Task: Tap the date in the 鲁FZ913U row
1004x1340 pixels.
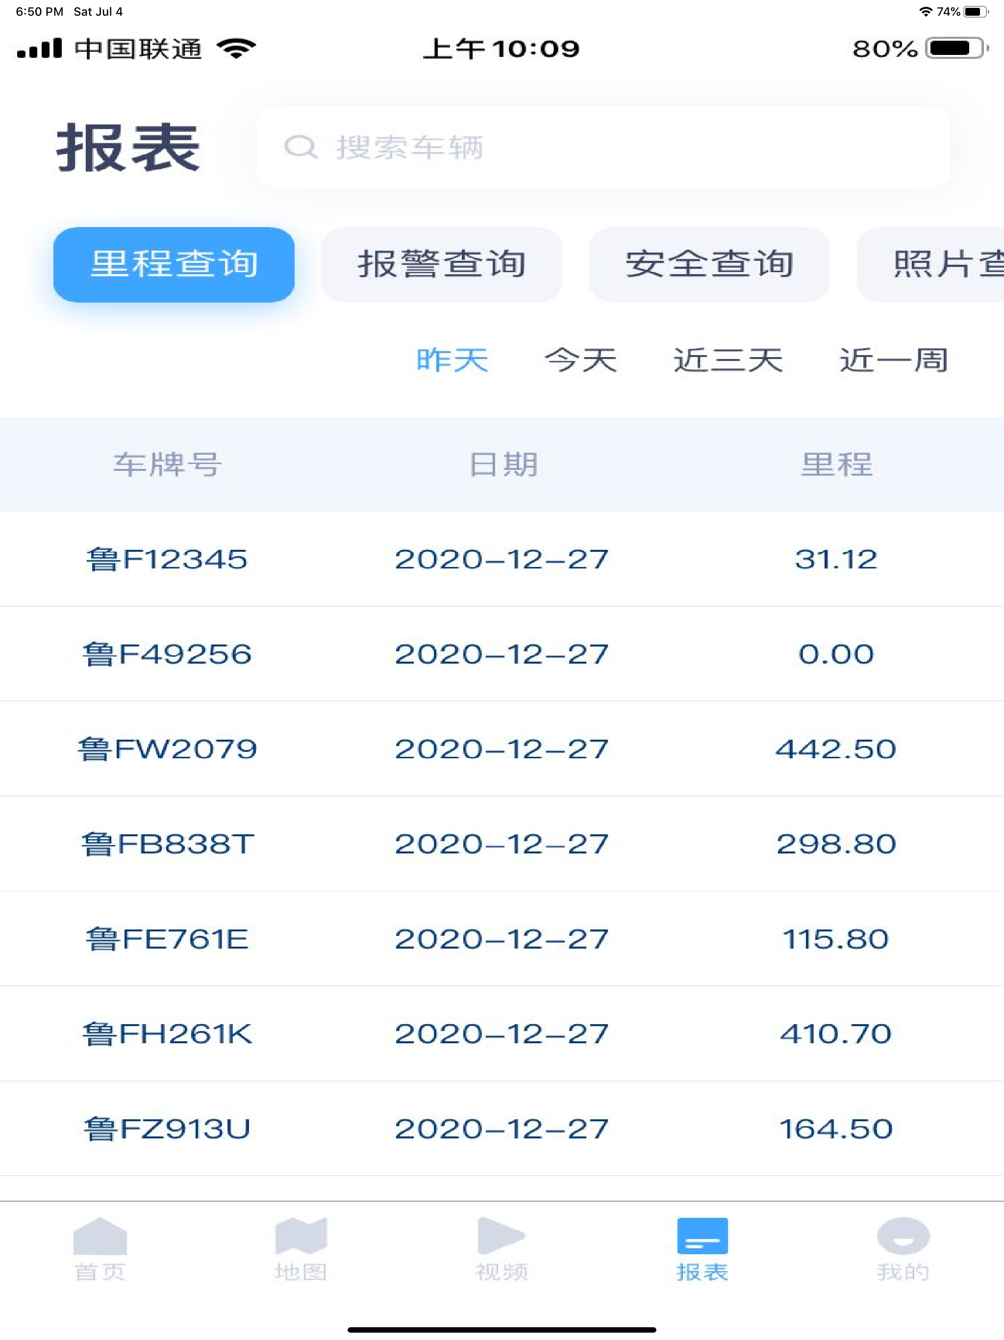Action: tap(502, 1129)
